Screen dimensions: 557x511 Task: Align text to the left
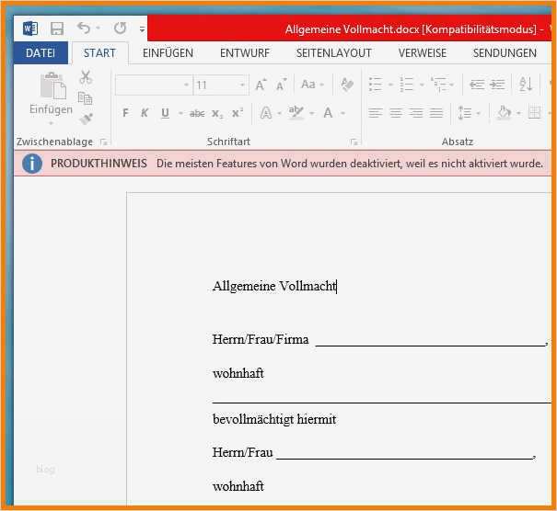tap(376, 113)
